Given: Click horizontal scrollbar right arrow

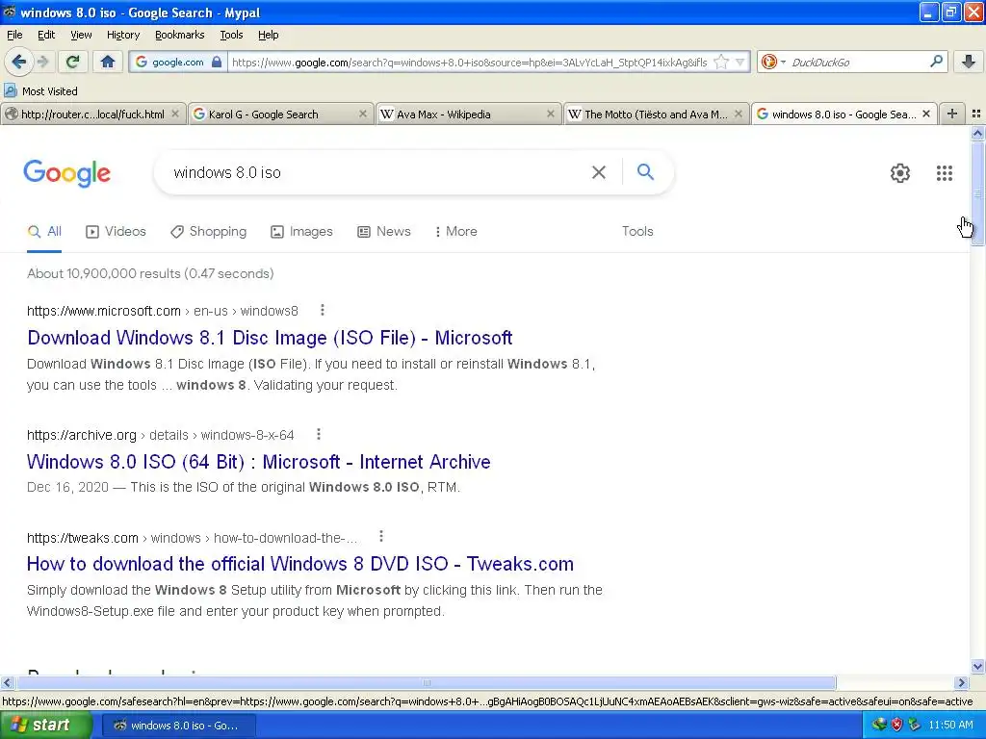Looking at the screenshot, I should coord(962,683).
